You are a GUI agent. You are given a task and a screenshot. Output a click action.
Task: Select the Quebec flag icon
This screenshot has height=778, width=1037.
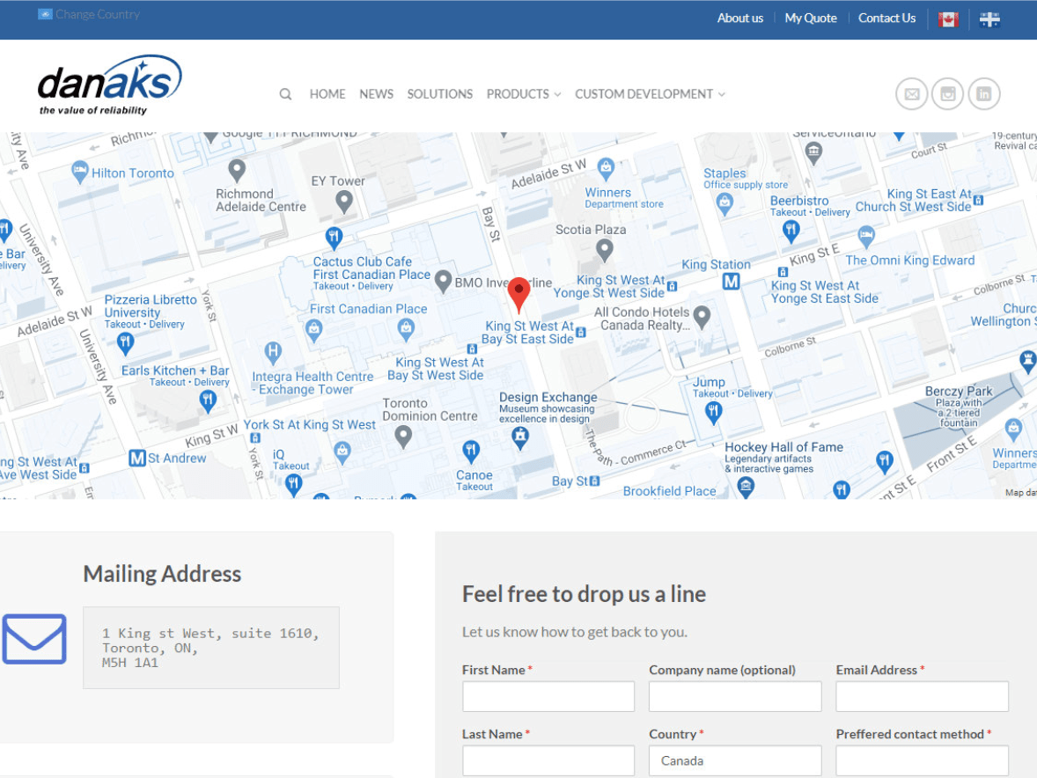[989, 19]
